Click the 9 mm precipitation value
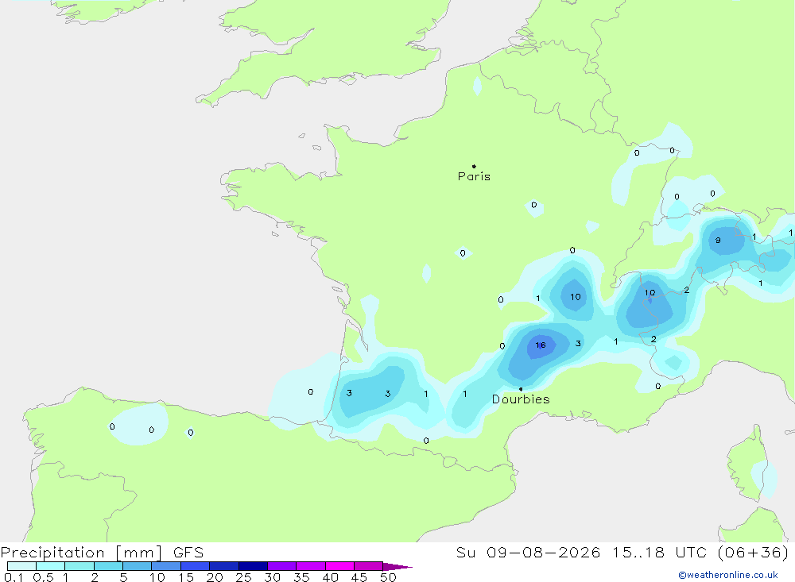 point(718,240)
